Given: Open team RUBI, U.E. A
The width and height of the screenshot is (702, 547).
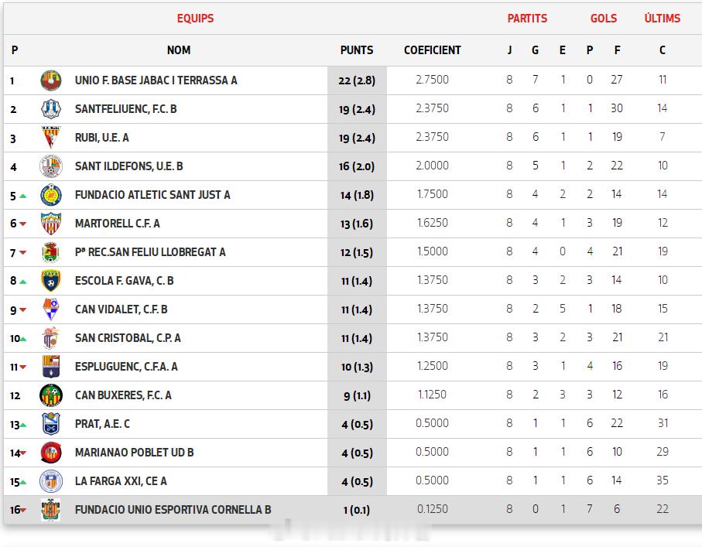Looking at the screenshot, I should (101, 138).
